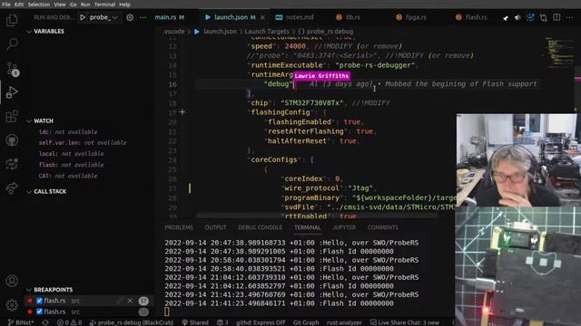The height and width of the screenshot is (326, 581).
Task: Switch to the notes.md editor tab
Action: click(295, 17)
